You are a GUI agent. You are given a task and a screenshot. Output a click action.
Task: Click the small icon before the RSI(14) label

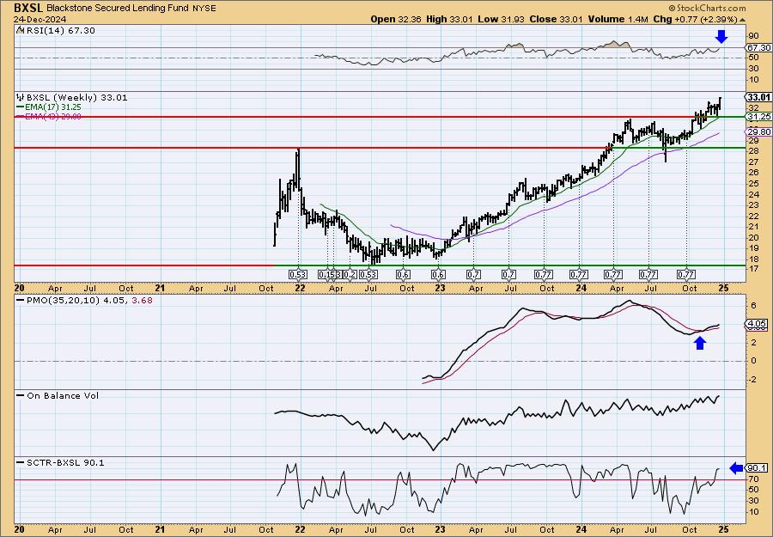[20, 31]
